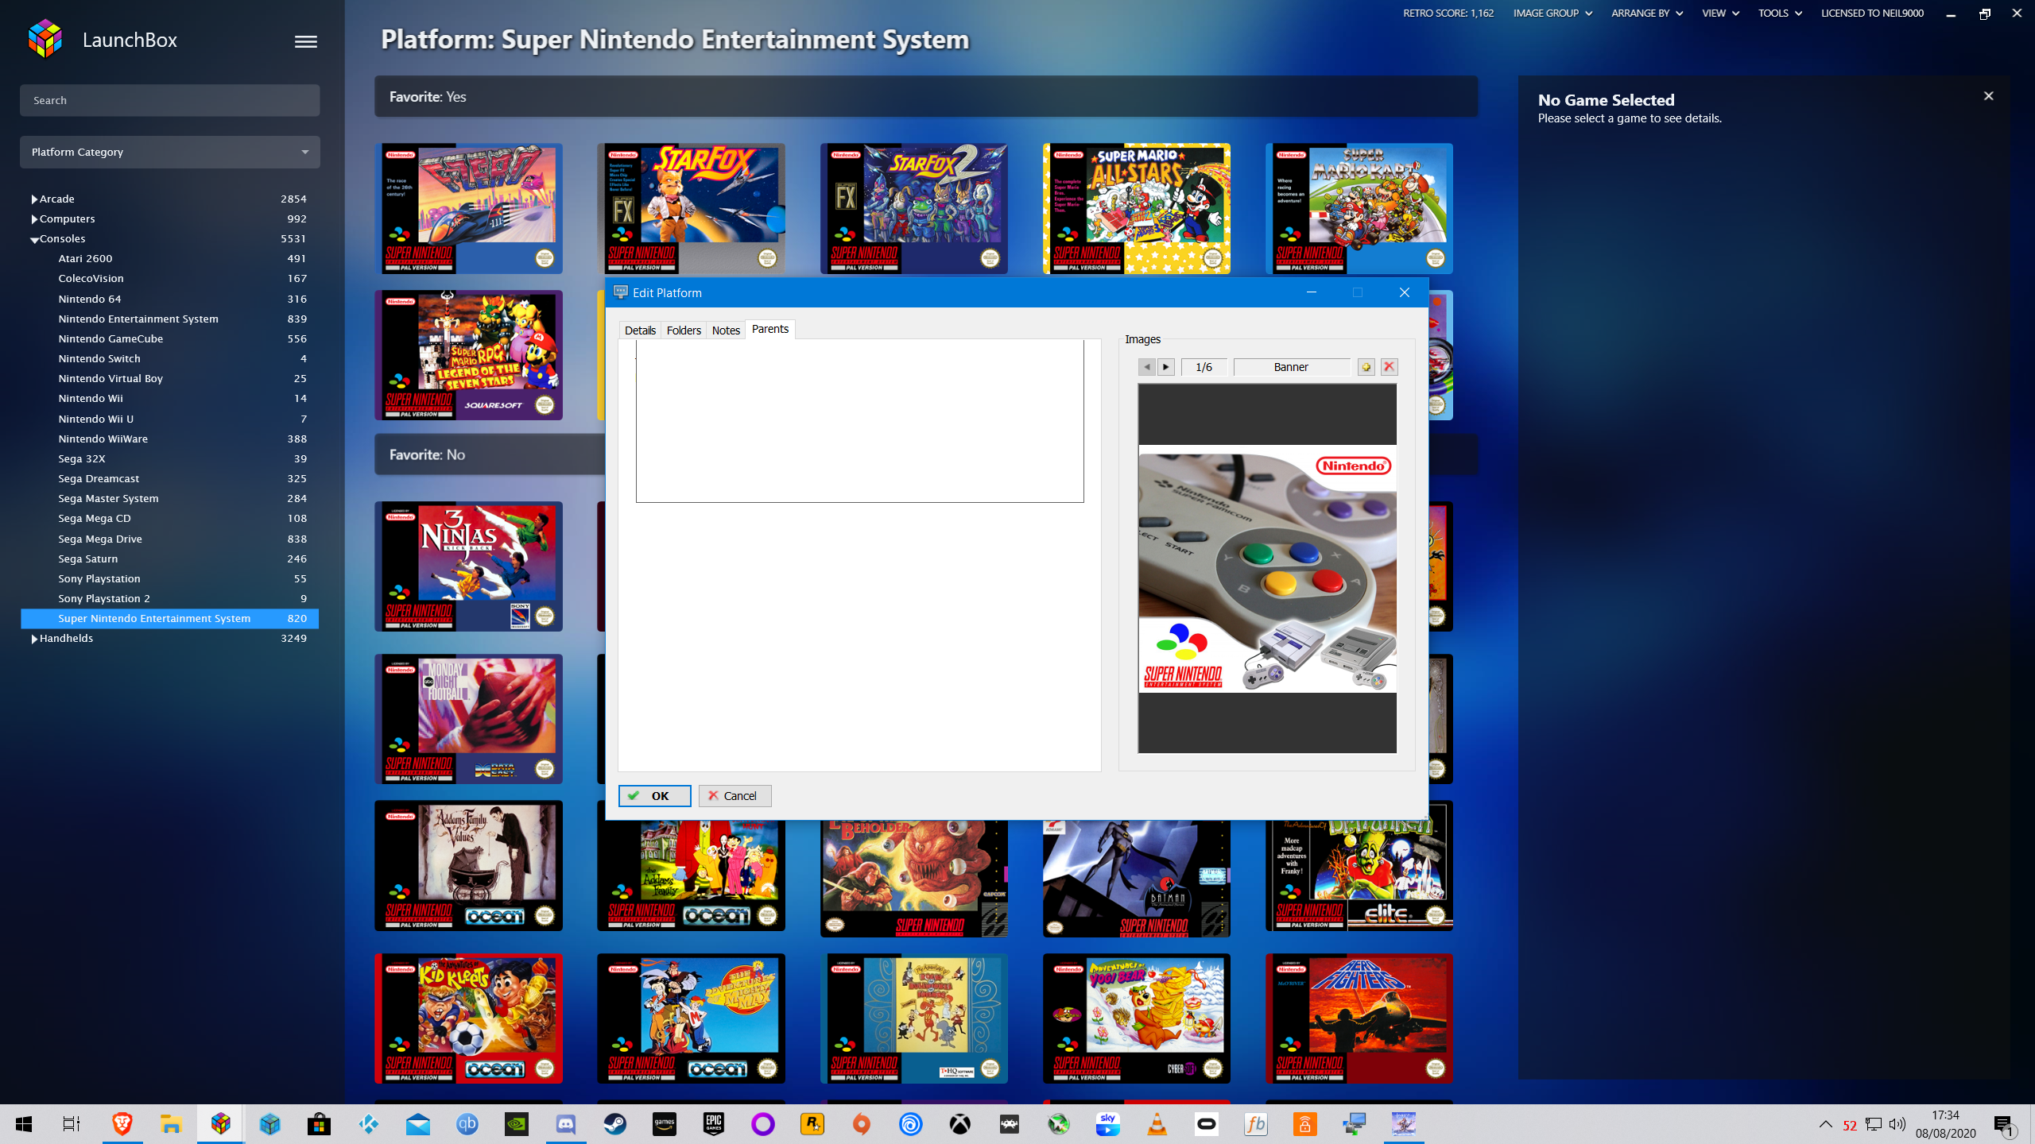Click OK in Edit Platform dialog
The height and width of the screenshot is (1144, 2035).
click(x=654, y=796)
